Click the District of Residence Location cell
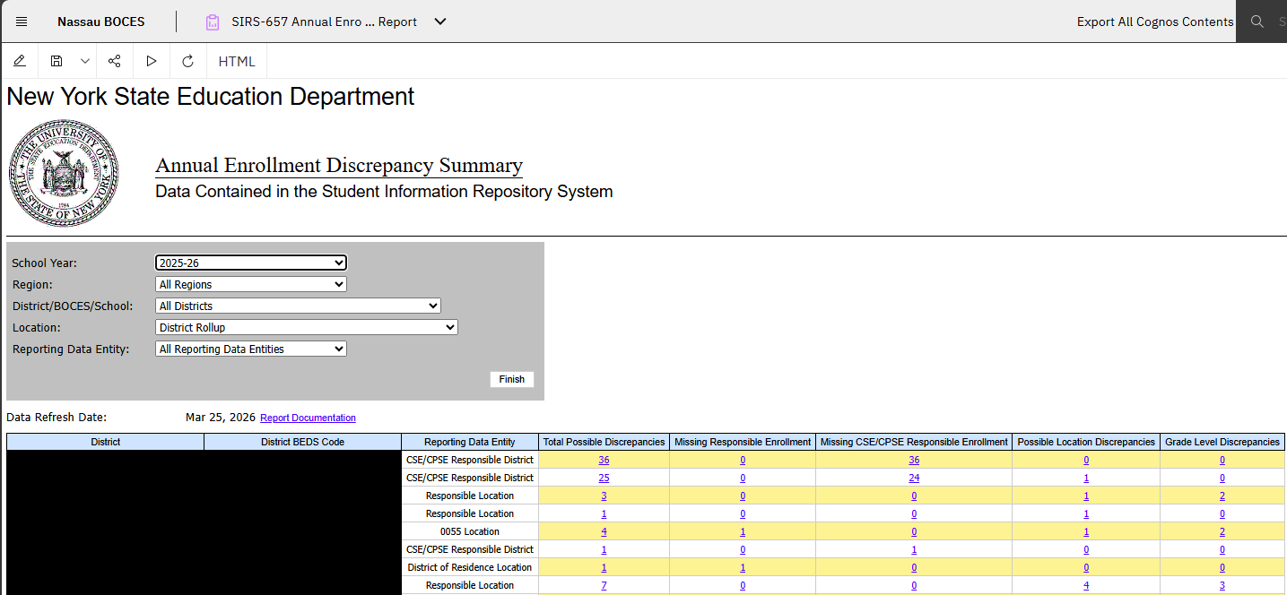 pyautogui.click(x=470, y=567)
